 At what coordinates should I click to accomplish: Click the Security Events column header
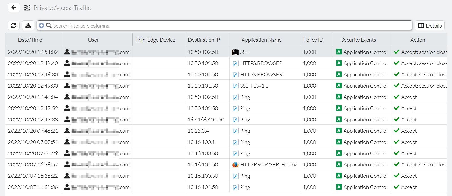(358, 40)
